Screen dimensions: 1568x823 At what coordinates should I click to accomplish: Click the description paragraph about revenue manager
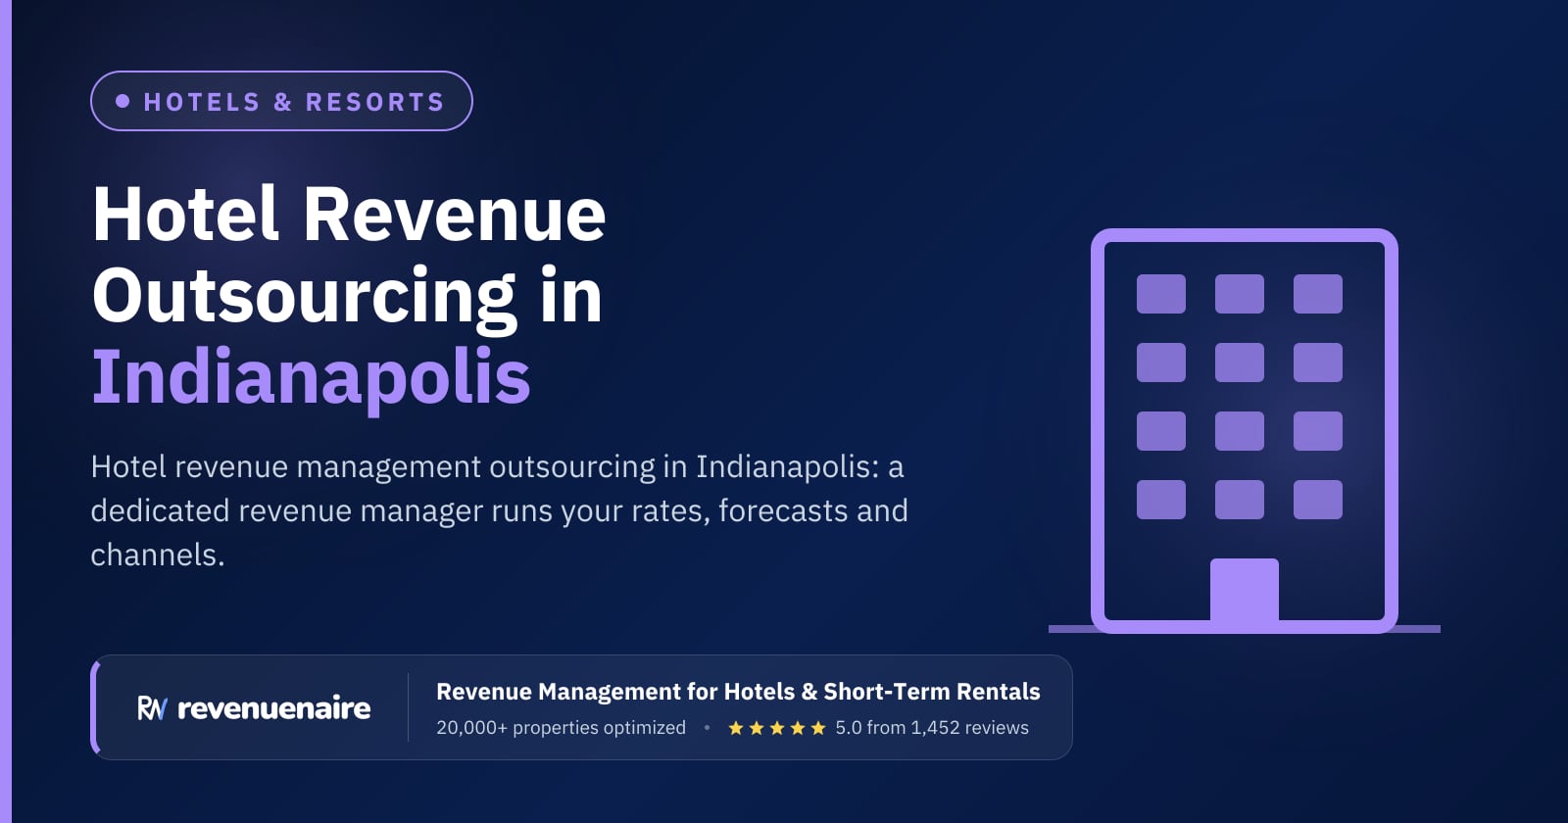coord(500,510)
